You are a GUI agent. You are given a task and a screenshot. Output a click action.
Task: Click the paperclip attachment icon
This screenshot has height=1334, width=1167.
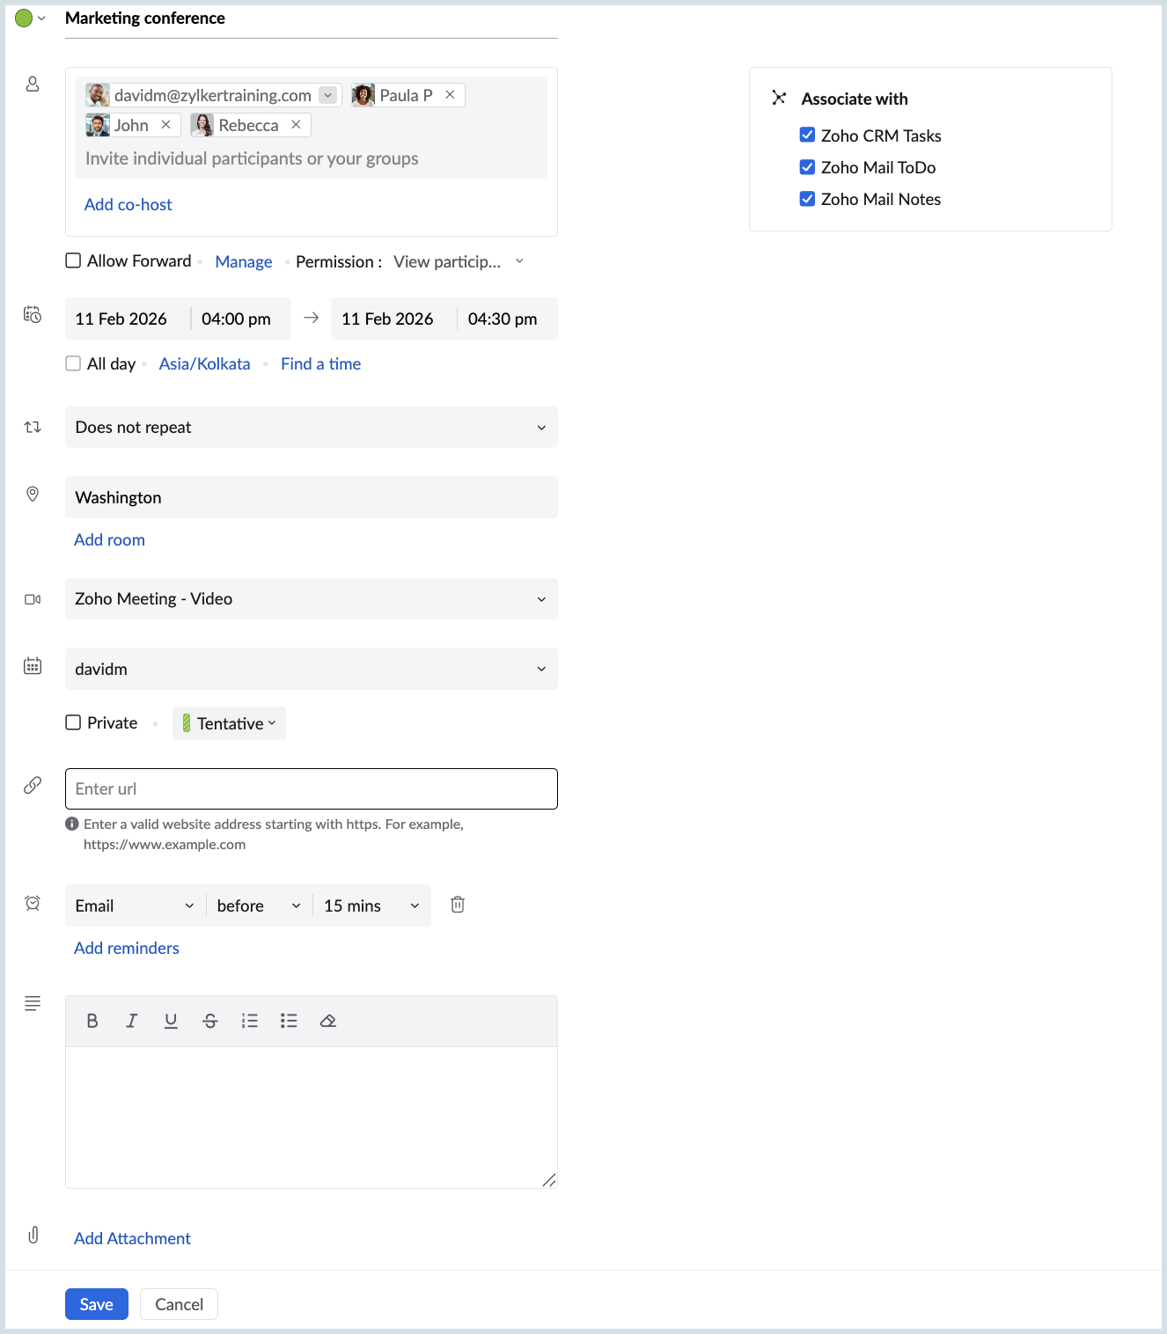(x=33, y=1235)
